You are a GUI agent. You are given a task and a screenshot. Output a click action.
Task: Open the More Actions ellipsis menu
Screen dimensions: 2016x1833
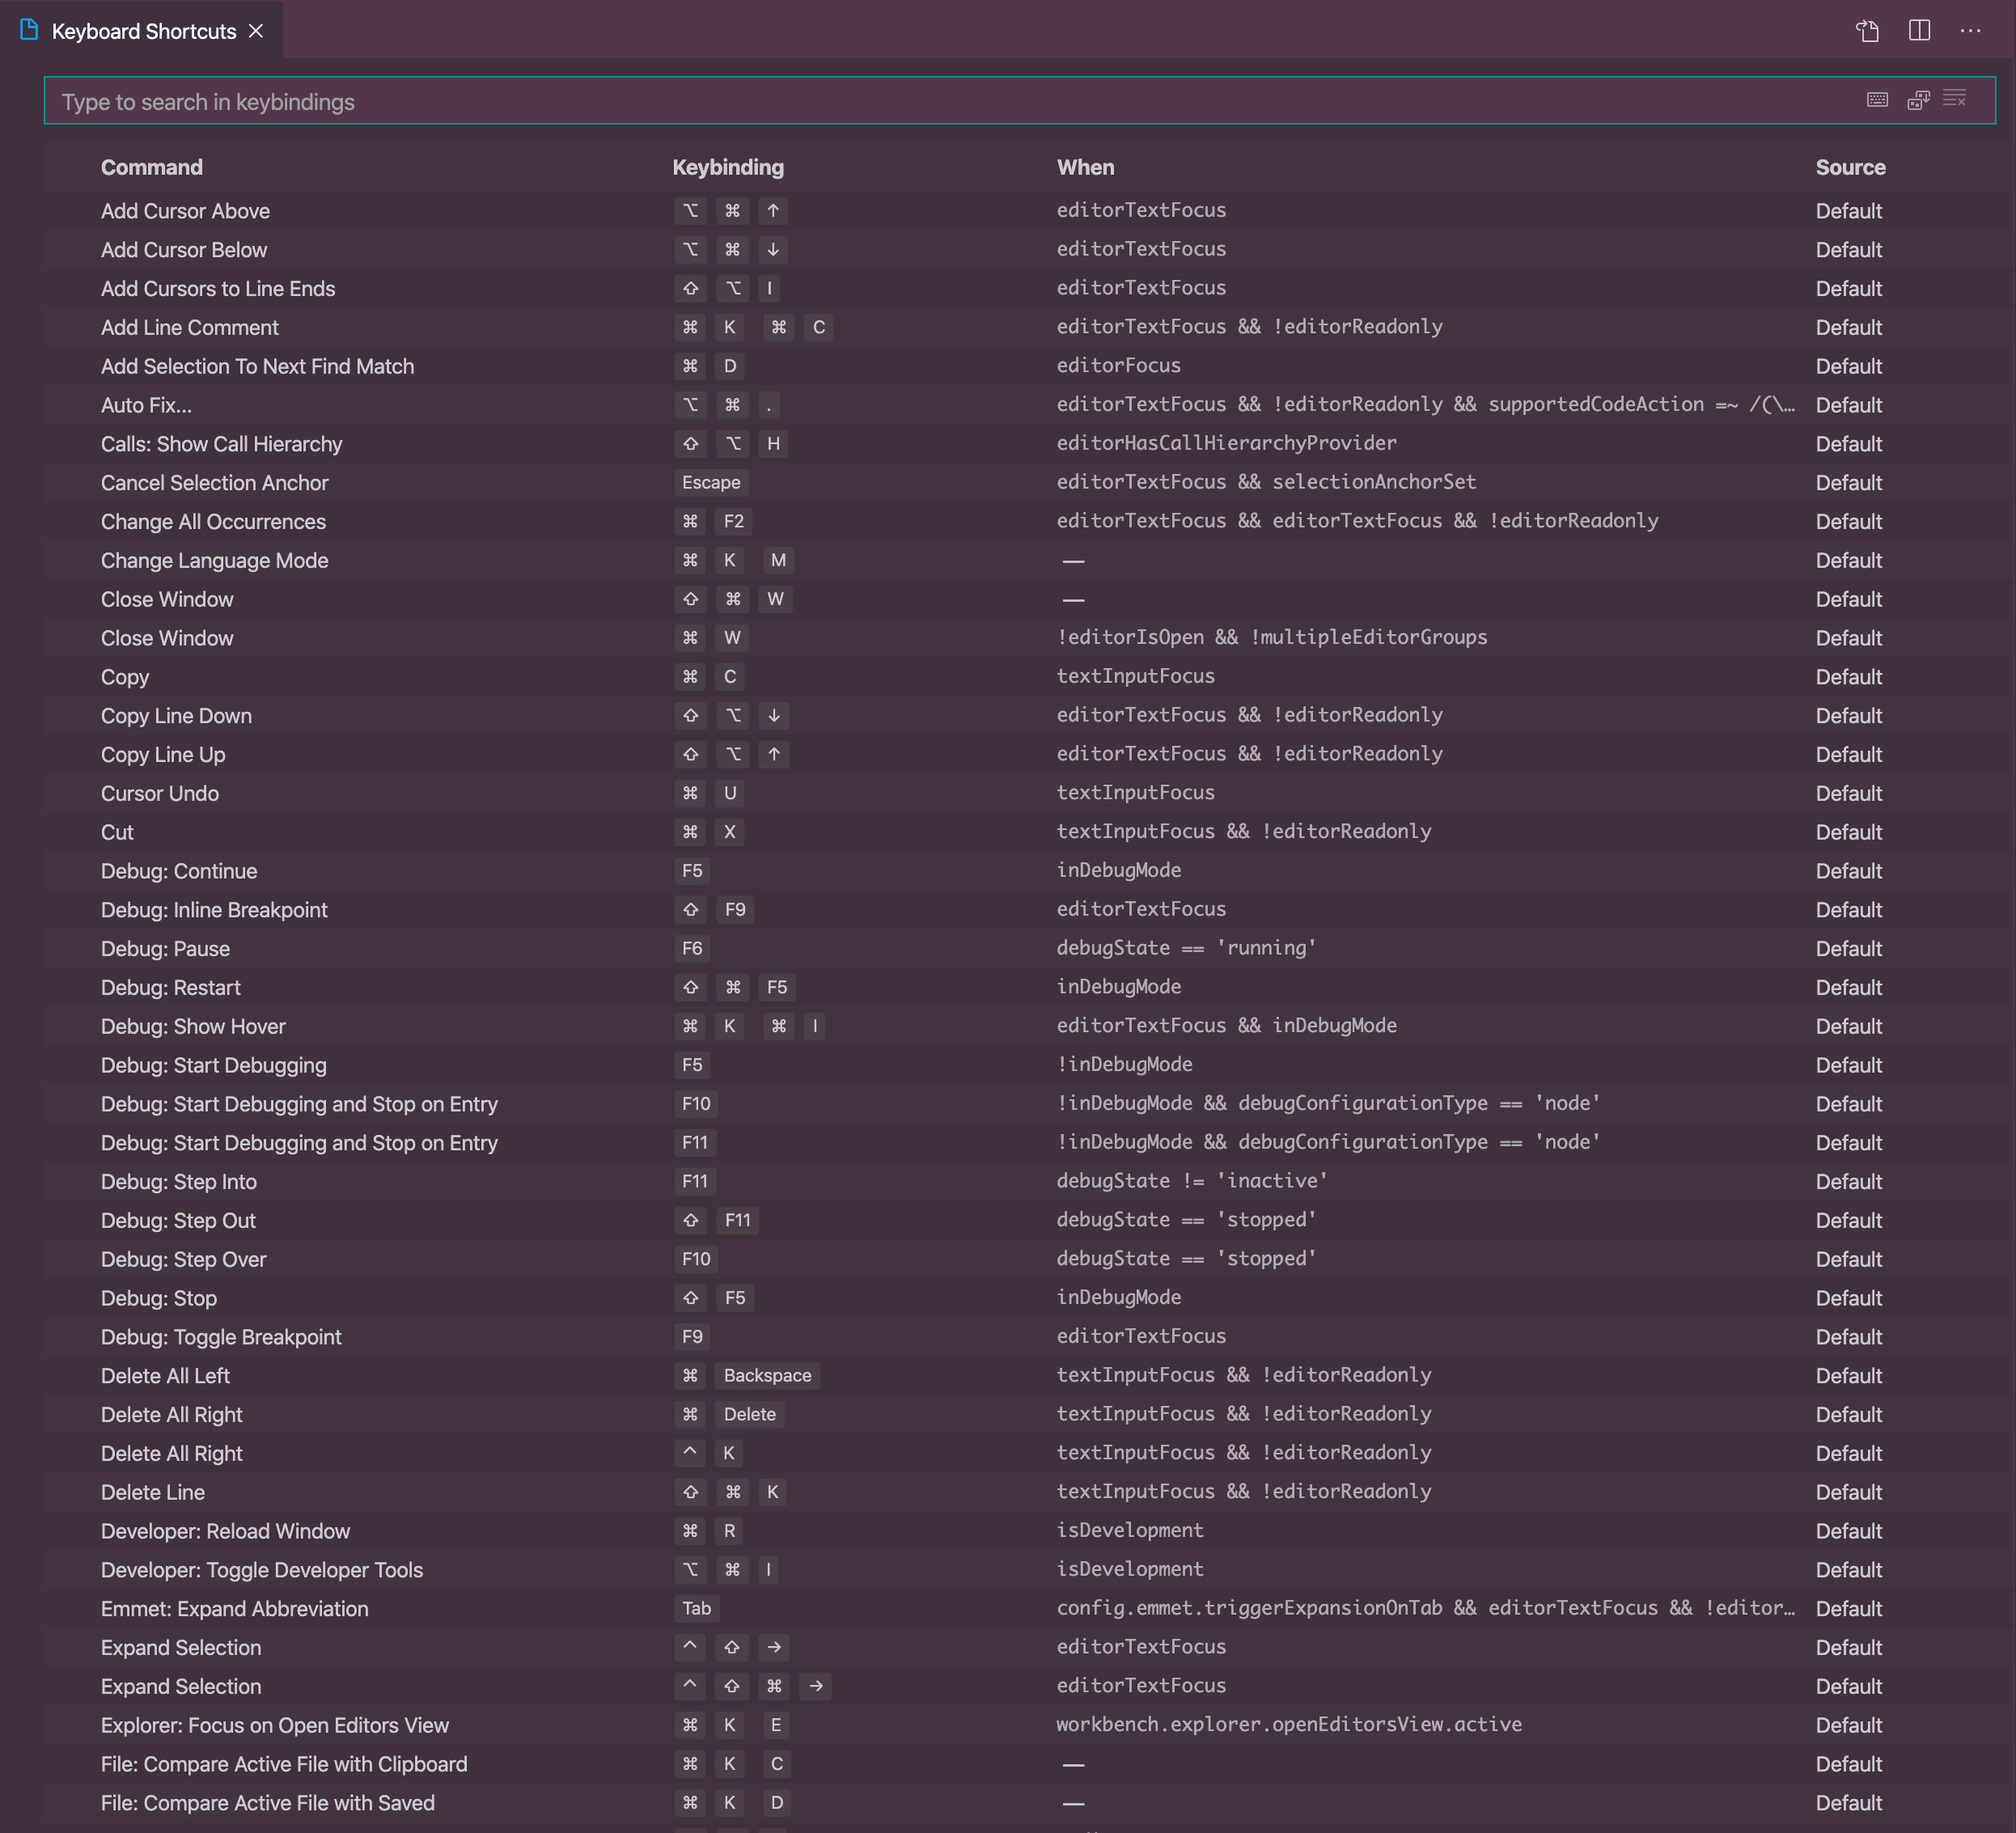[x=1970, y=31]
